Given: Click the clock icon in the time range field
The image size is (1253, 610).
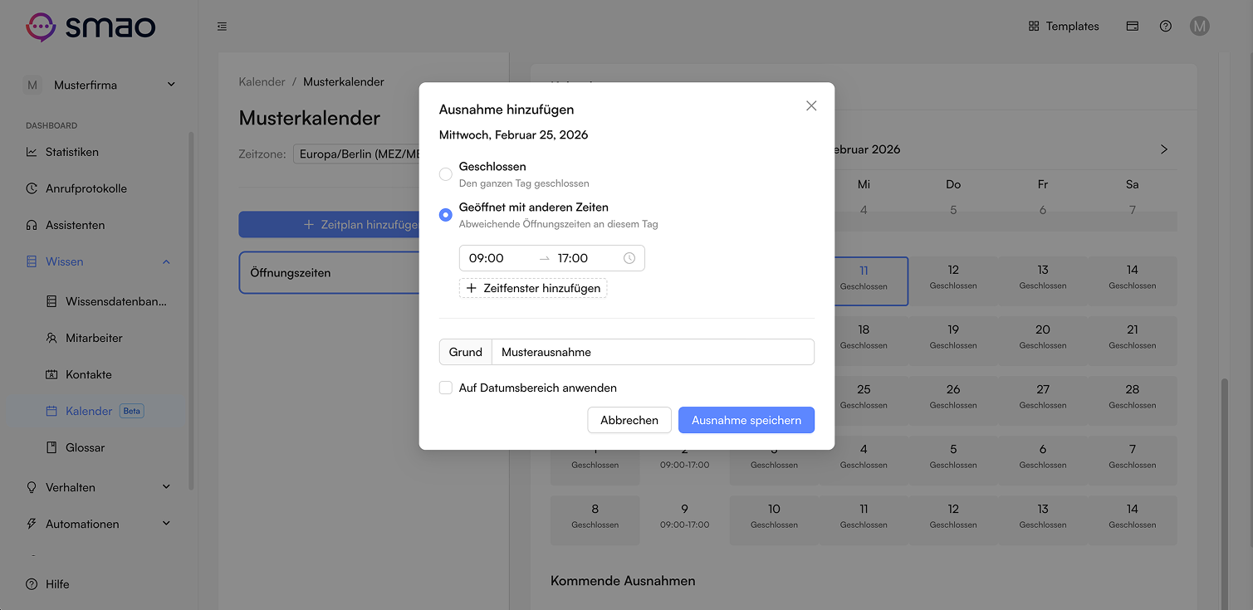Looking at the screenshot, I should 629,258.
